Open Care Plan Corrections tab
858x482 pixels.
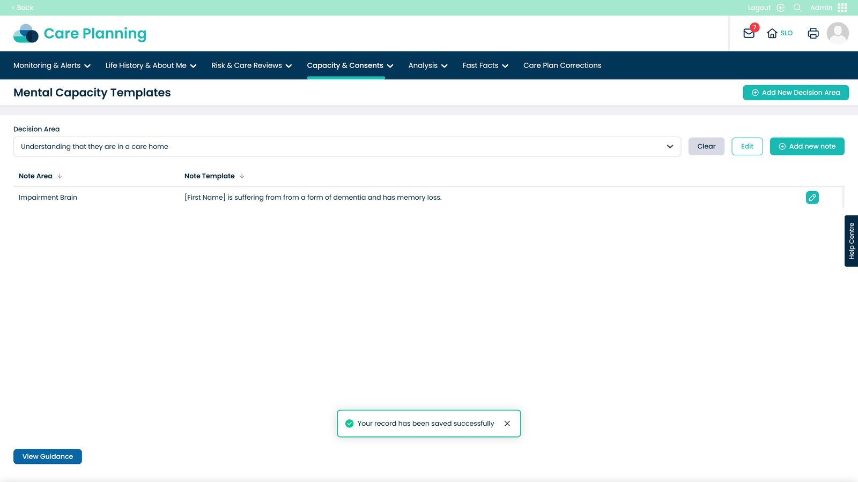click(562, 65)
